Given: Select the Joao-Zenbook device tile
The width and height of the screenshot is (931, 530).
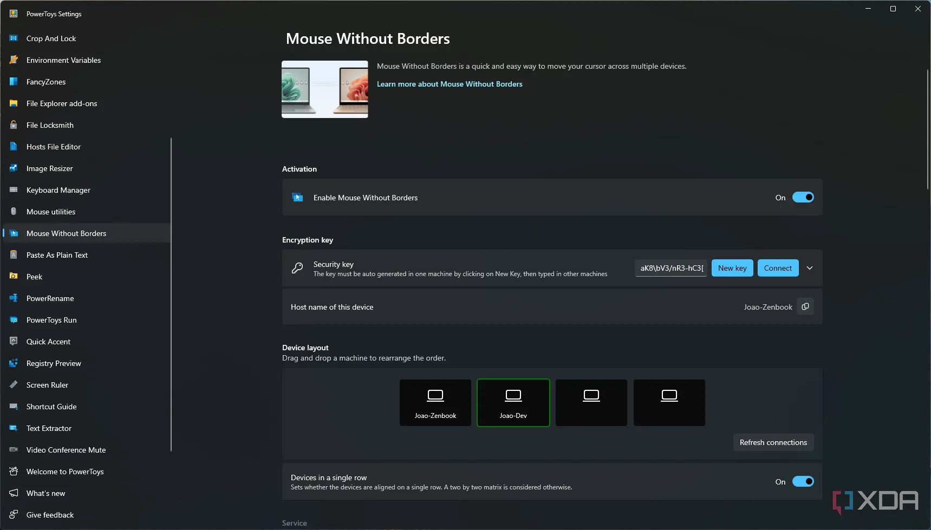Looking at the screenshot, I should tap(435, 403).
